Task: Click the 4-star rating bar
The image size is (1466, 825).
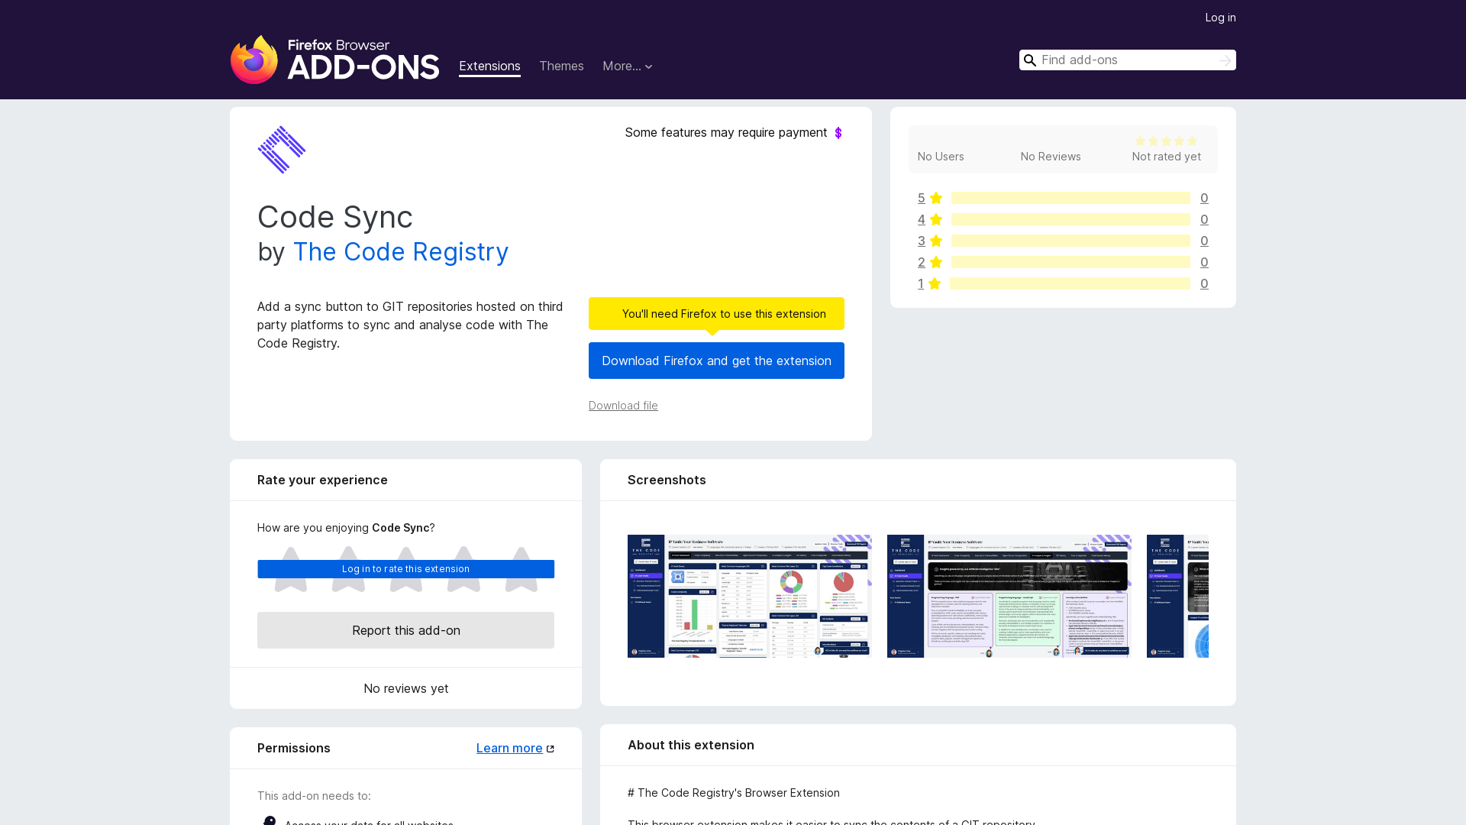Action: tap(1070, 219)
